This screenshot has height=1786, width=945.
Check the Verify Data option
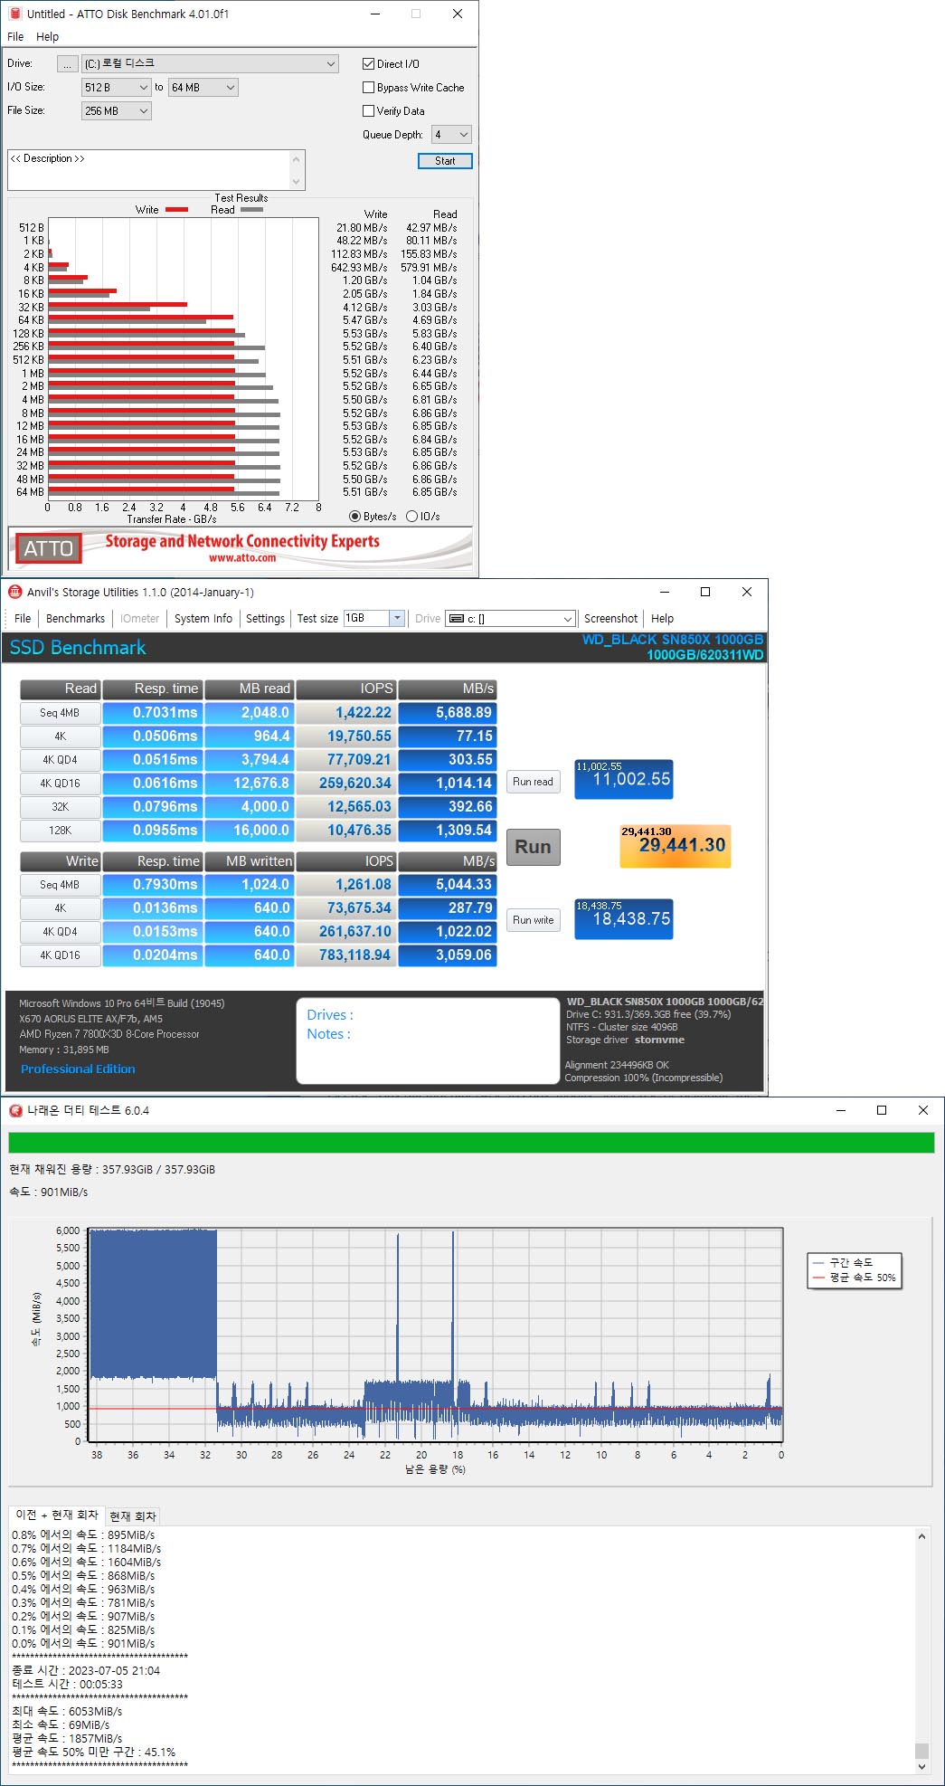tap(368, 111)
